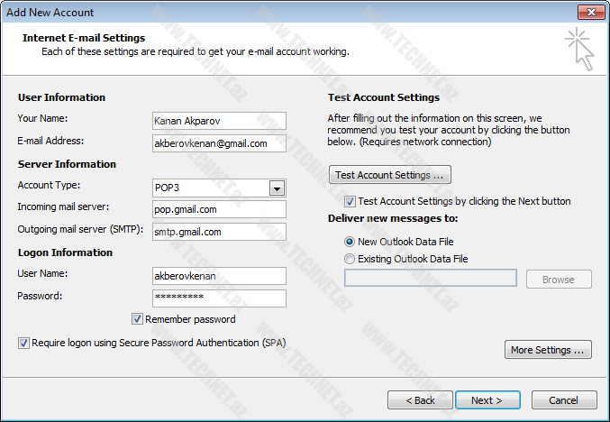Click the cursor wizard icon in header
Image resolution: width=610 pixels, height=422 pixels.
point(579,50)
